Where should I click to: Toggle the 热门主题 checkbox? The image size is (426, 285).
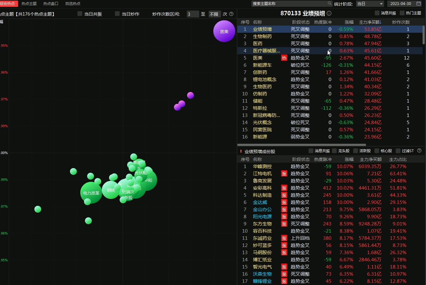coord(402,13)
